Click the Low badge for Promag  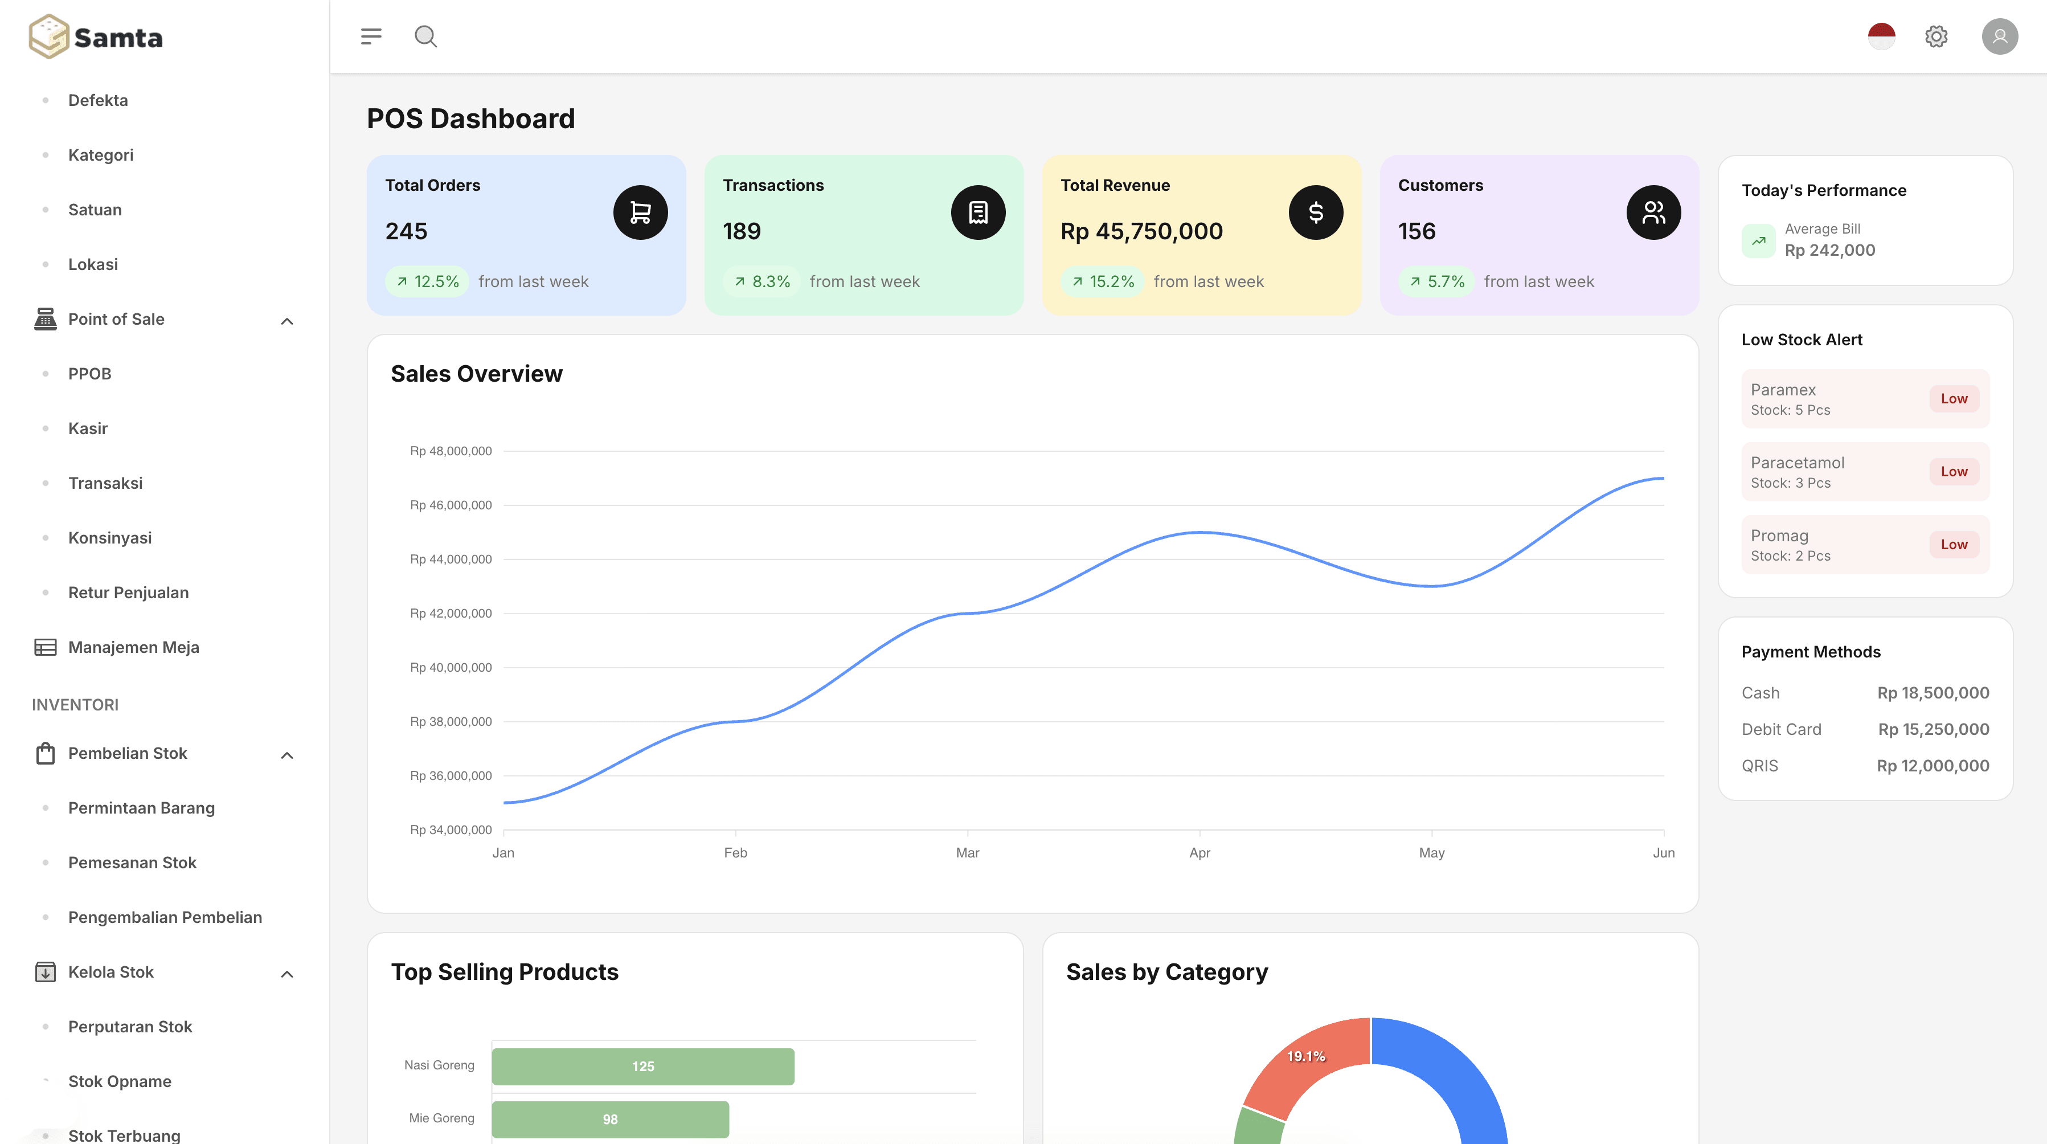(x=1954, y=545)
